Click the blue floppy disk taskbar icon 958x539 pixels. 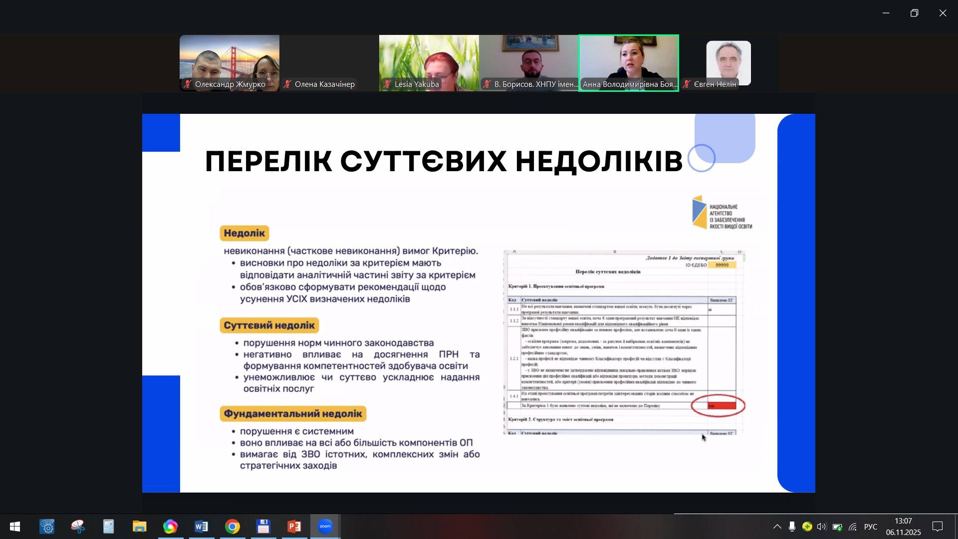click(x=263, y=527)
